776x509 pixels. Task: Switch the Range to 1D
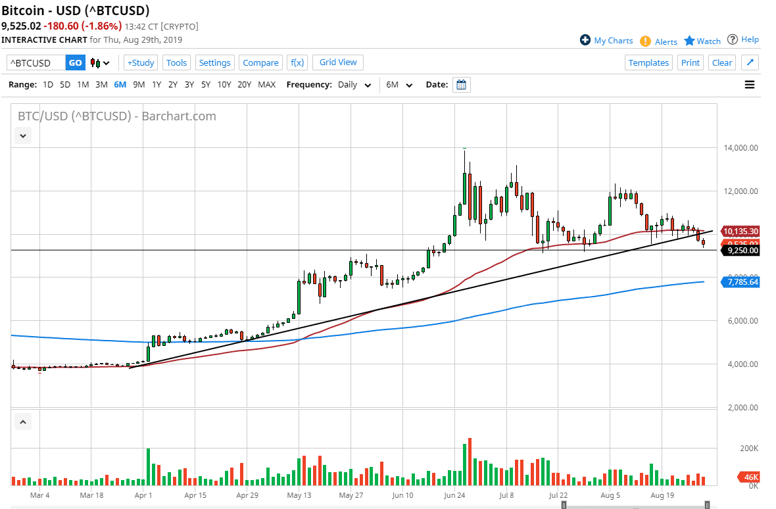tap(47, 84)
